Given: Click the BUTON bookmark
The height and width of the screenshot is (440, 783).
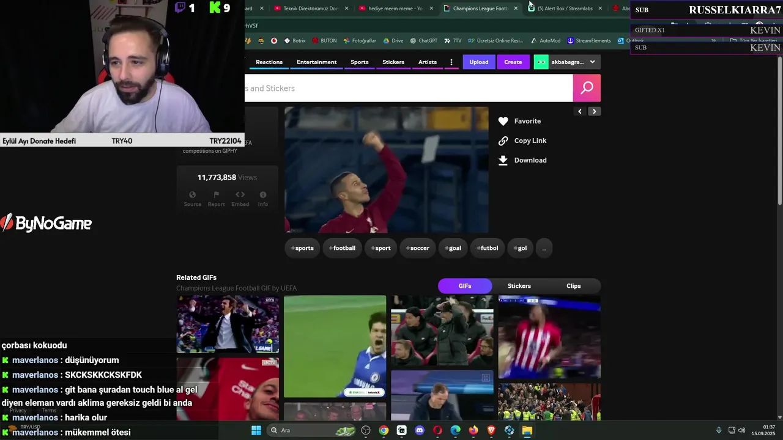Looking at the screenshot, I should pyautogui.click(x=324, y=41).
